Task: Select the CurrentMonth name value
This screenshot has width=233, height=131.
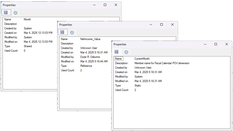Action: 142,59
